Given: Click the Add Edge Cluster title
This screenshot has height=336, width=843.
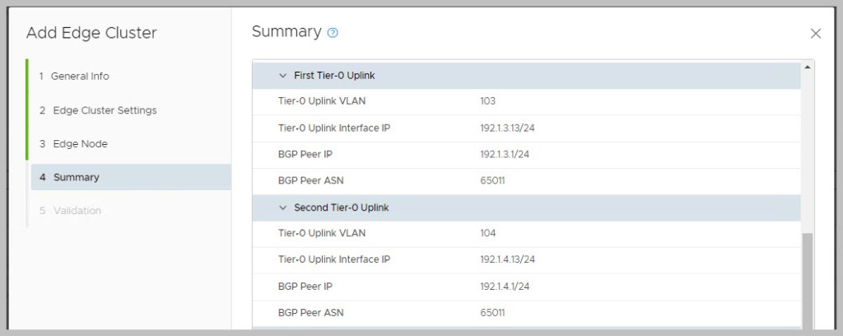Looking at the screenshot, I should [91, 33].
